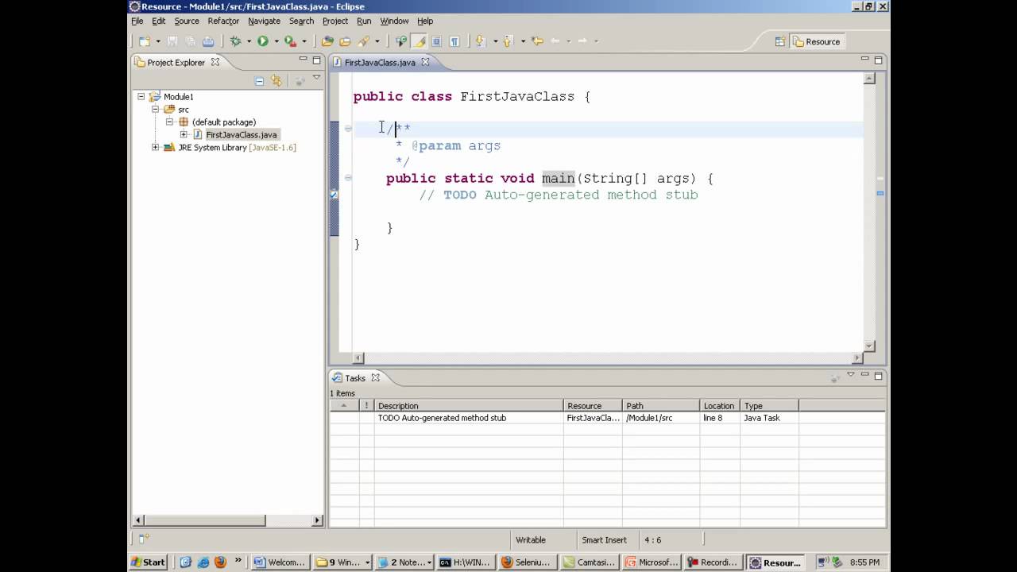Open the Refactor menu
The image size is (1017, 572).
223,21
